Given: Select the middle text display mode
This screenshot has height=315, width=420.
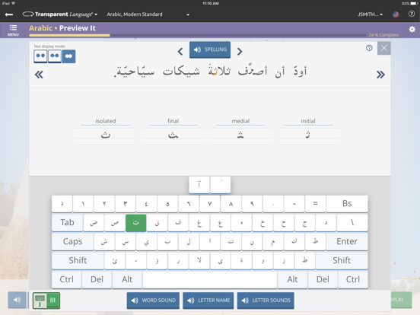Looking at the screenshot, I should tap(55, 56).
